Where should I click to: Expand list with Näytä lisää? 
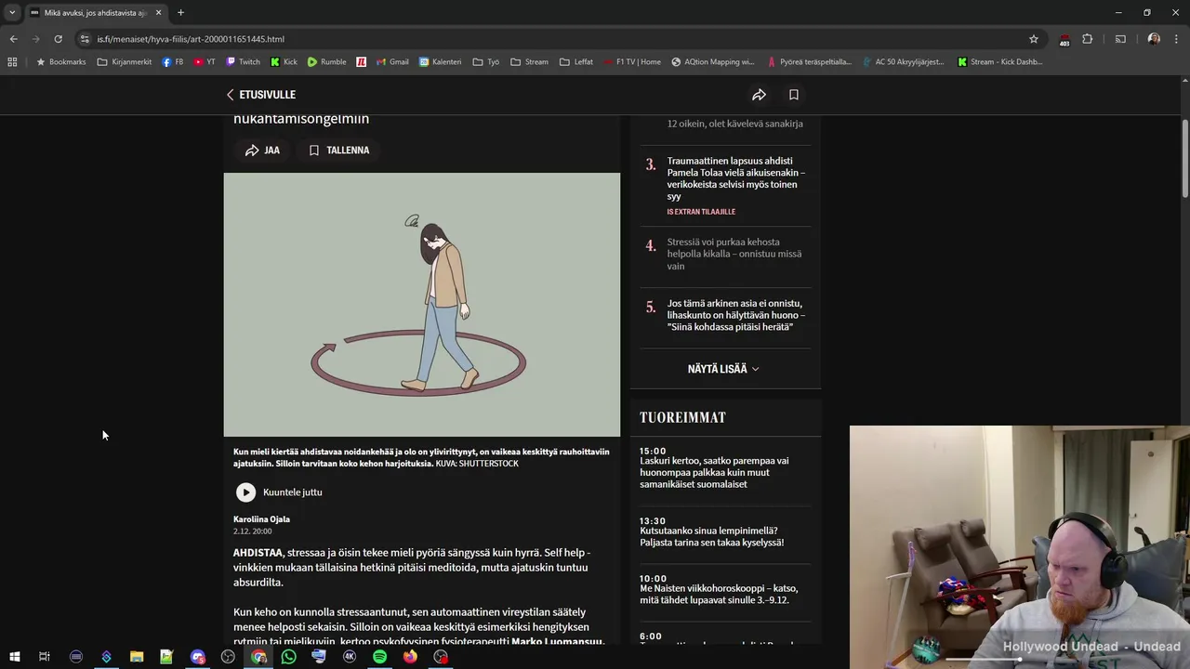(x=723, y=369)
